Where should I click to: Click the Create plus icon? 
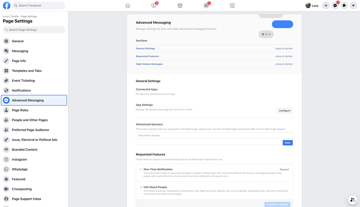click(x=326, y=5)
